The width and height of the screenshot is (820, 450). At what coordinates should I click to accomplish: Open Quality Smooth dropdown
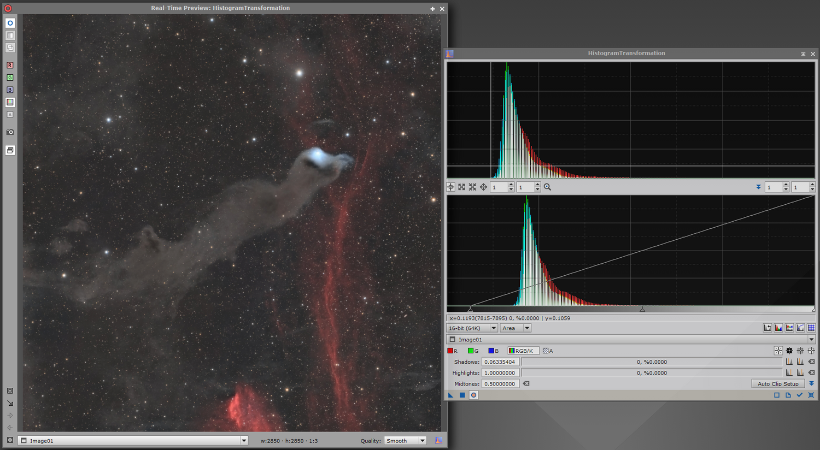pos(405,441)
